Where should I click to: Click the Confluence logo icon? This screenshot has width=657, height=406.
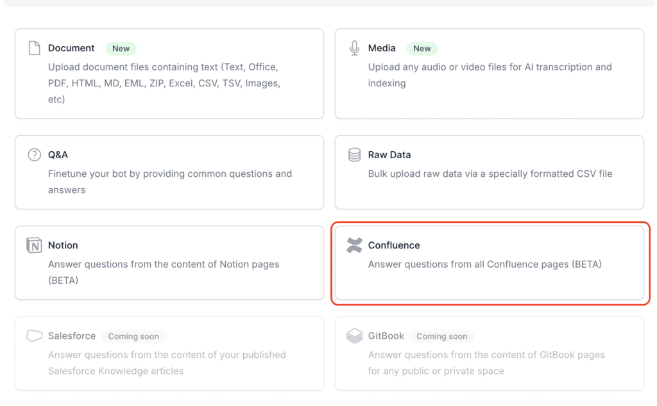354,245
